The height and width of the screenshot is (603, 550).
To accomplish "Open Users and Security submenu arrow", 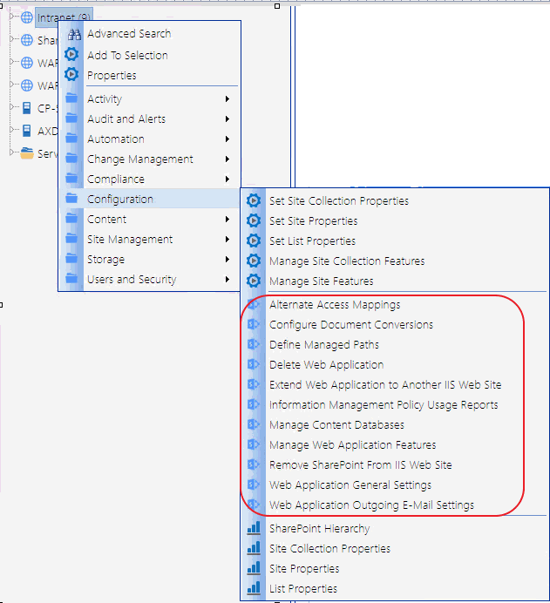I will (227, 279).
